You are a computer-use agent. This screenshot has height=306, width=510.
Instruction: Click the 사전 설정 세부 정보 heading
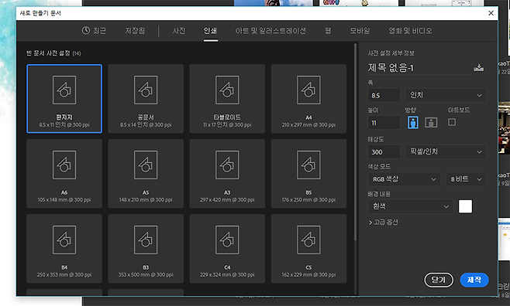point(391,53)
